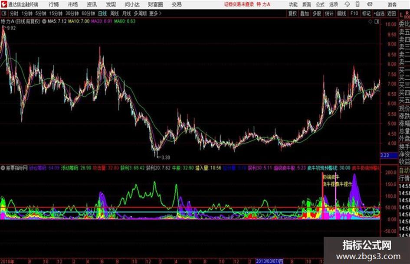Click the 证券交易未登录 login status text
The width and height of the screenshot is (410, 264).
click(x=239, y=4)
